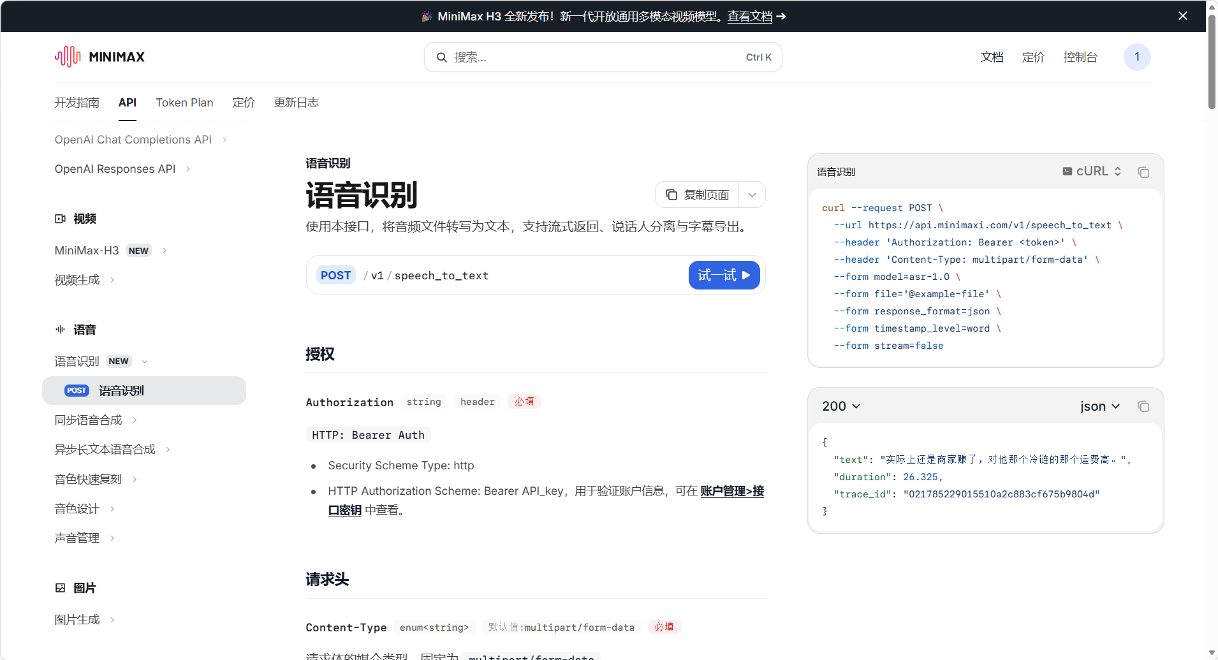Click the 默认值:multipart/form-data tag
This screenshot has height=660, width=1218.
pyautogui.click(x=561, y=627)
